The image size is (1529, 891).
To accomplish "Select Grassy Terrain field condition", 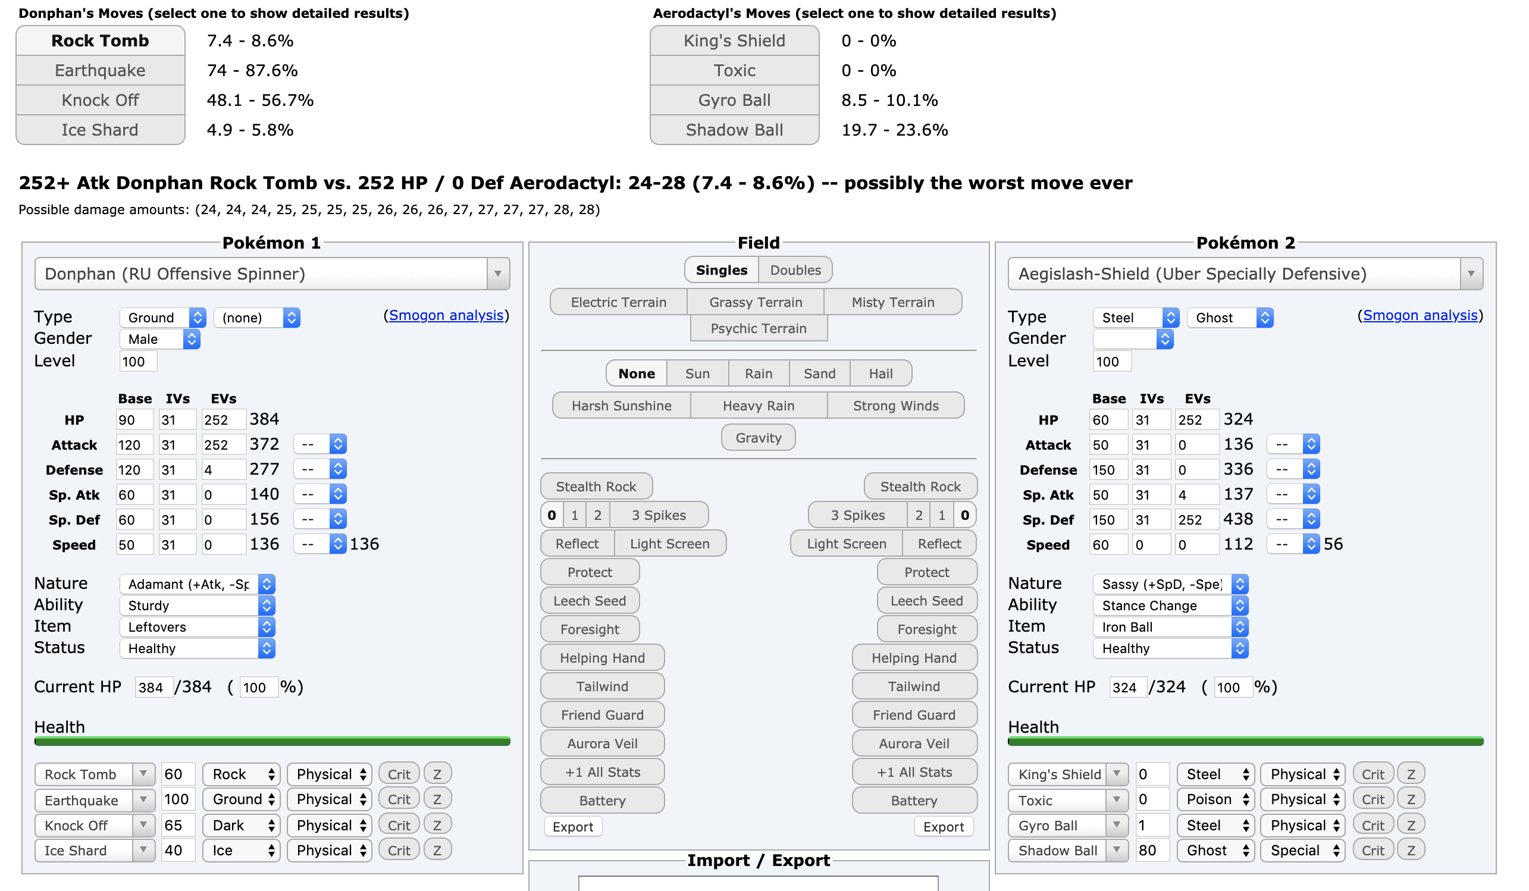I will [x=757, y=300].
